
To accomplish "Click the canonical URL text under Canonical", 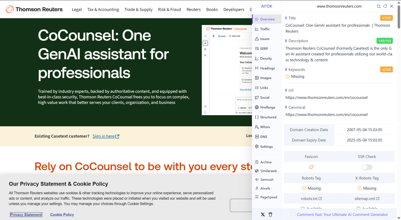I will click(326, 114).
